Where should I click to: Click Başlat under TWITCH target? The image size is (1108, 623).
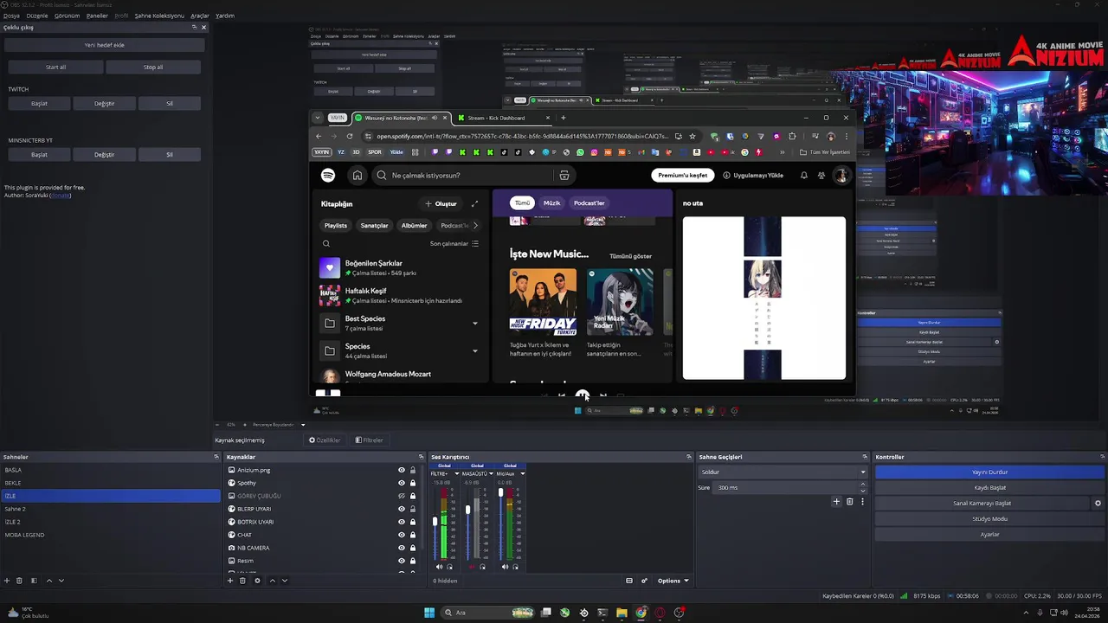pos(39,103)
